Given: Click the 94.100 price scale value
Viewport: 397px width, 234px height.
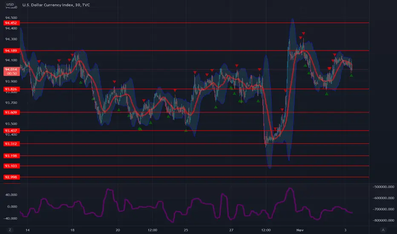Looking at the screenshot, I should click(x=11, y=60).
